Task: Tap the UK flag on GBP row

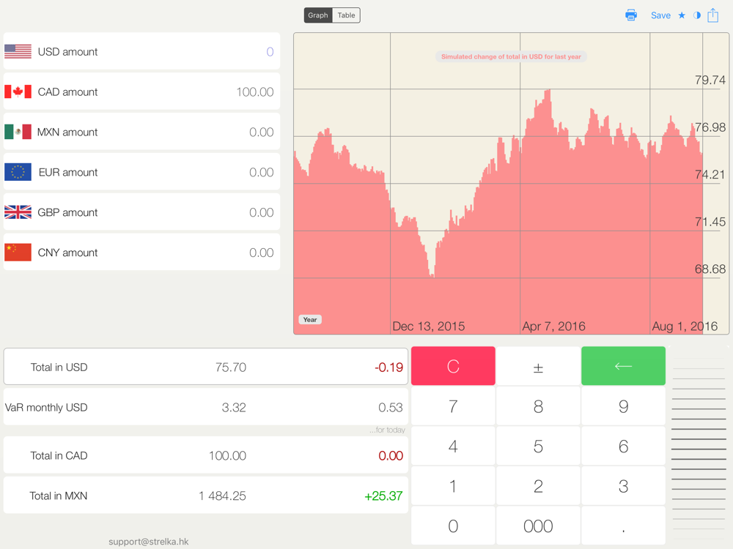Action: 18,213
